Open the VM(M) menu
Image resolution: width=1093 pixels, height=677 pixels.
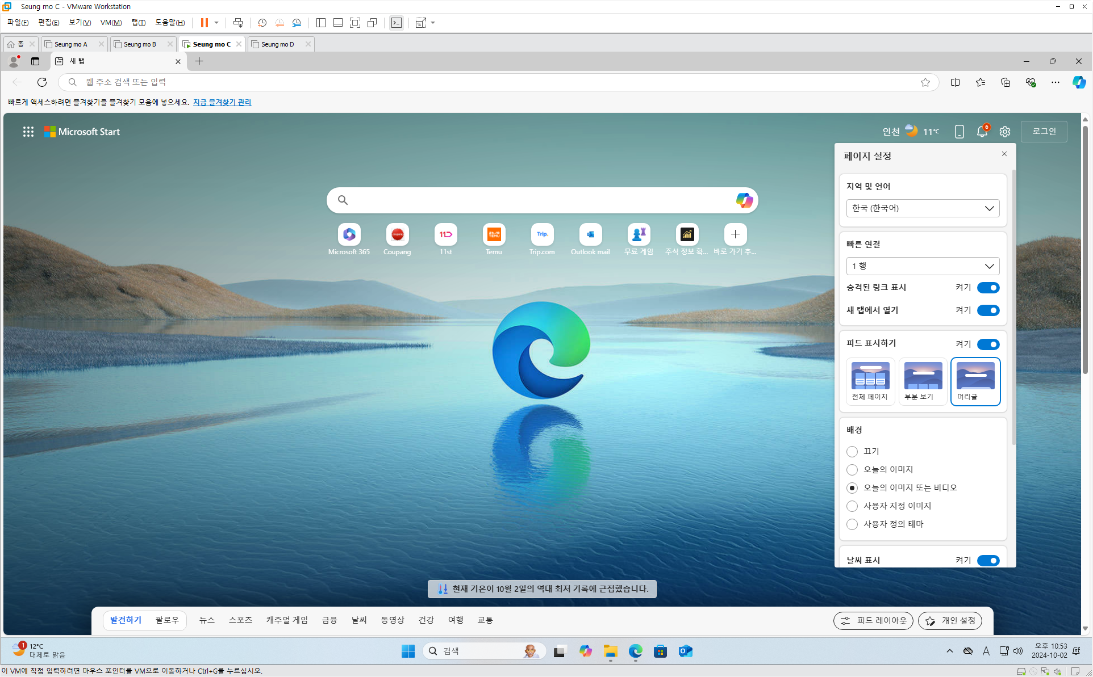pyautogui.click(x=111, y=23)
